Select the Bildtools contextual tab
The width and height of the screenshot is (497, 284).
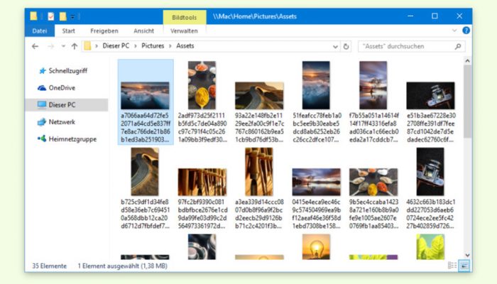[x=184, y=18]
